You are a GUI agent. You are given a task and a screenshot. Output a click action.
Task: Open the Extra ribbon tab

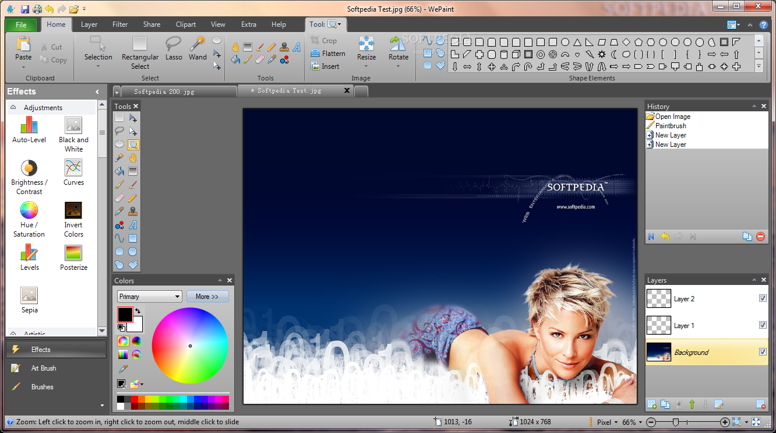[249, 24]
